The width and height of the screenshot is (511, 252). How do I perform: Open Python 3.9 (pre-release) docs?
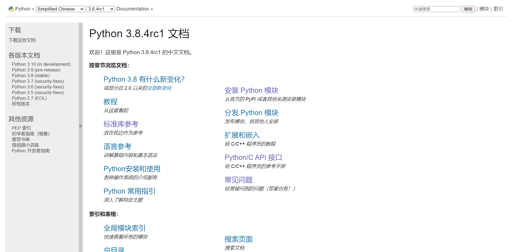click(36, 70)
